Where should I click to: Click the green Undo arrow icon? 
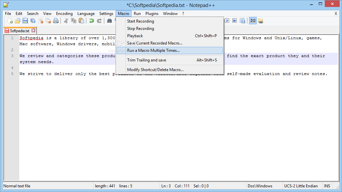click(x=92, y=21)
